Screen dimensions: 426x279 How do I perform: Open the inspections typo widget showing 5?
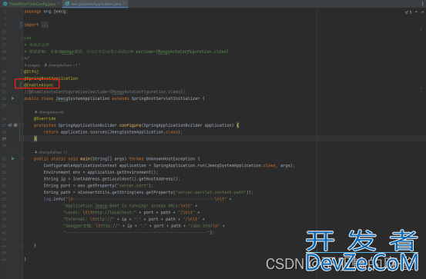pos(408,12)
